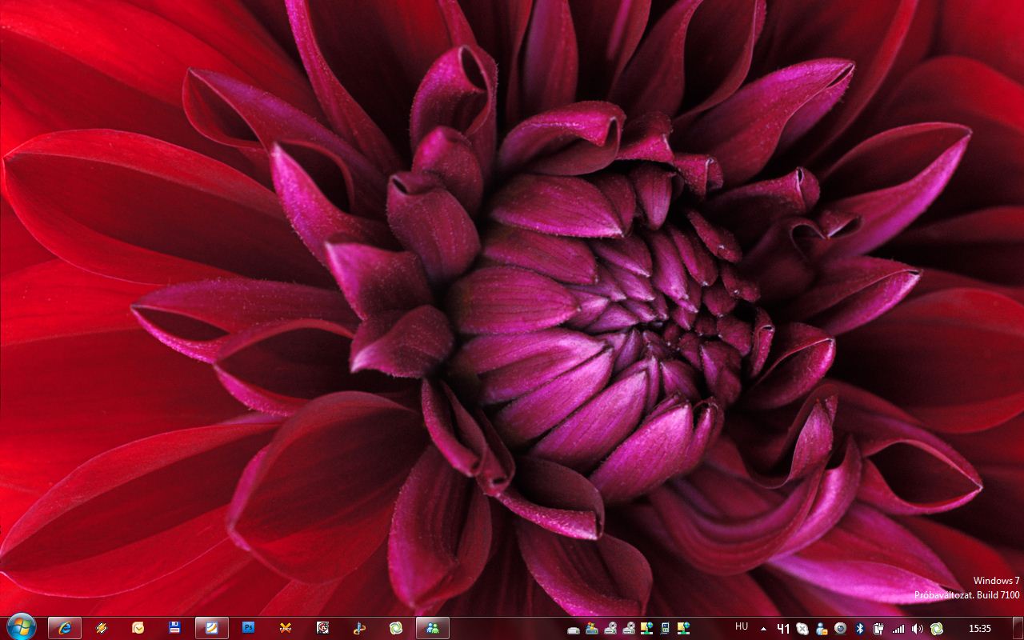Open the wireless network signal tray icon
1024x640 pixels.
click(x=898, y=629)
